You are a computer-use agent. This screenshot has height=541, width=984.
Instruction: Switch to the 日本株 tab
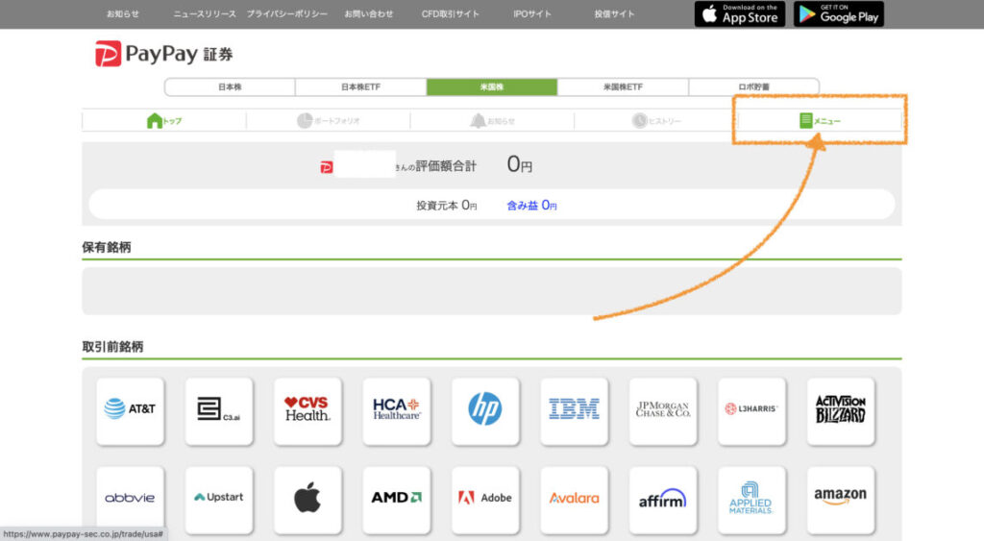click(x=230, y=87)
